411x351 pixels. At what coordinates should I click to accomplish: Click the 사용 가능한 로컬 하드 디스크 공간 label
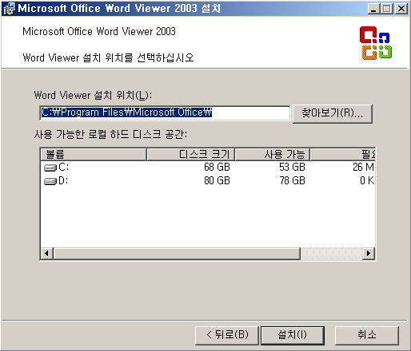pyautogui.click(x=110, y=134)
